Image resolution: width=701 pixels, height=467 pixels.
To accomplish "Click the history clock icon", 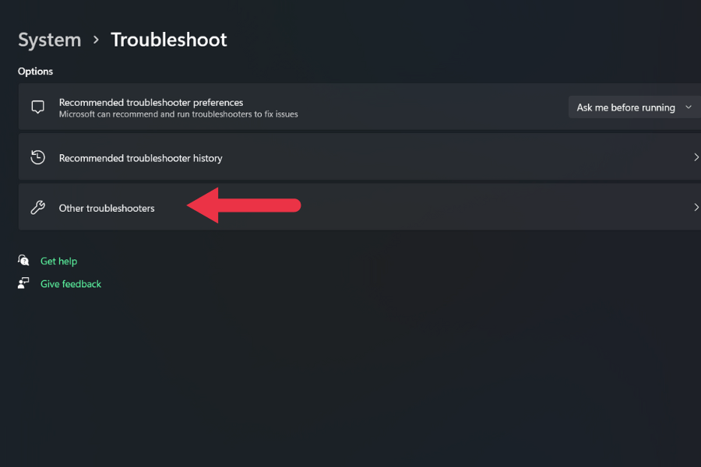I will point(38,157).
